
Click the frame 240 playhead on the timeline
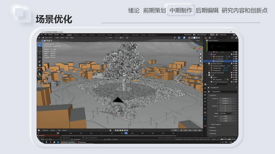pos(126,133)
